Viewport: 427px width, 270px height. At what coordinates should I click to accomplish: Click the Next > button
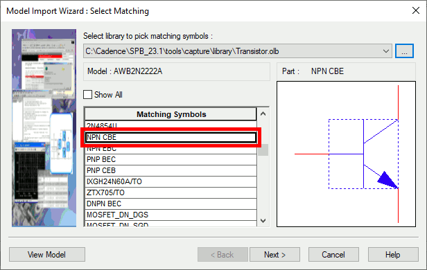274,255
